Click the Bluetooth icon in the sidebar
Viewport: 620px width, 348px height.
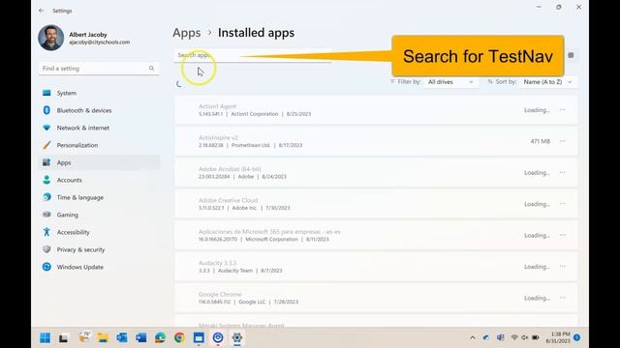coord(46,110)
